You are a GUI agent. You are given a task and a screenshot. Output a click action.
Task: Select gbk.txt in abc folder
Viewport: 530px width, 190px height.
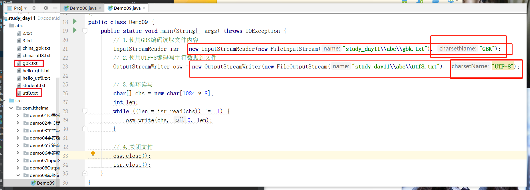pos(30,63)
